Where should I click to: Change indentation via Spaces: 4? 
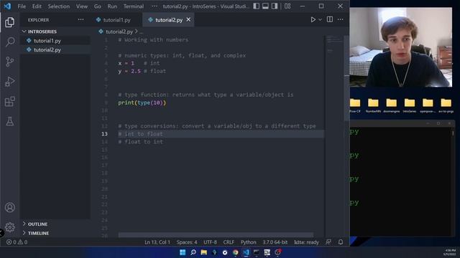(x=187, y=242)
